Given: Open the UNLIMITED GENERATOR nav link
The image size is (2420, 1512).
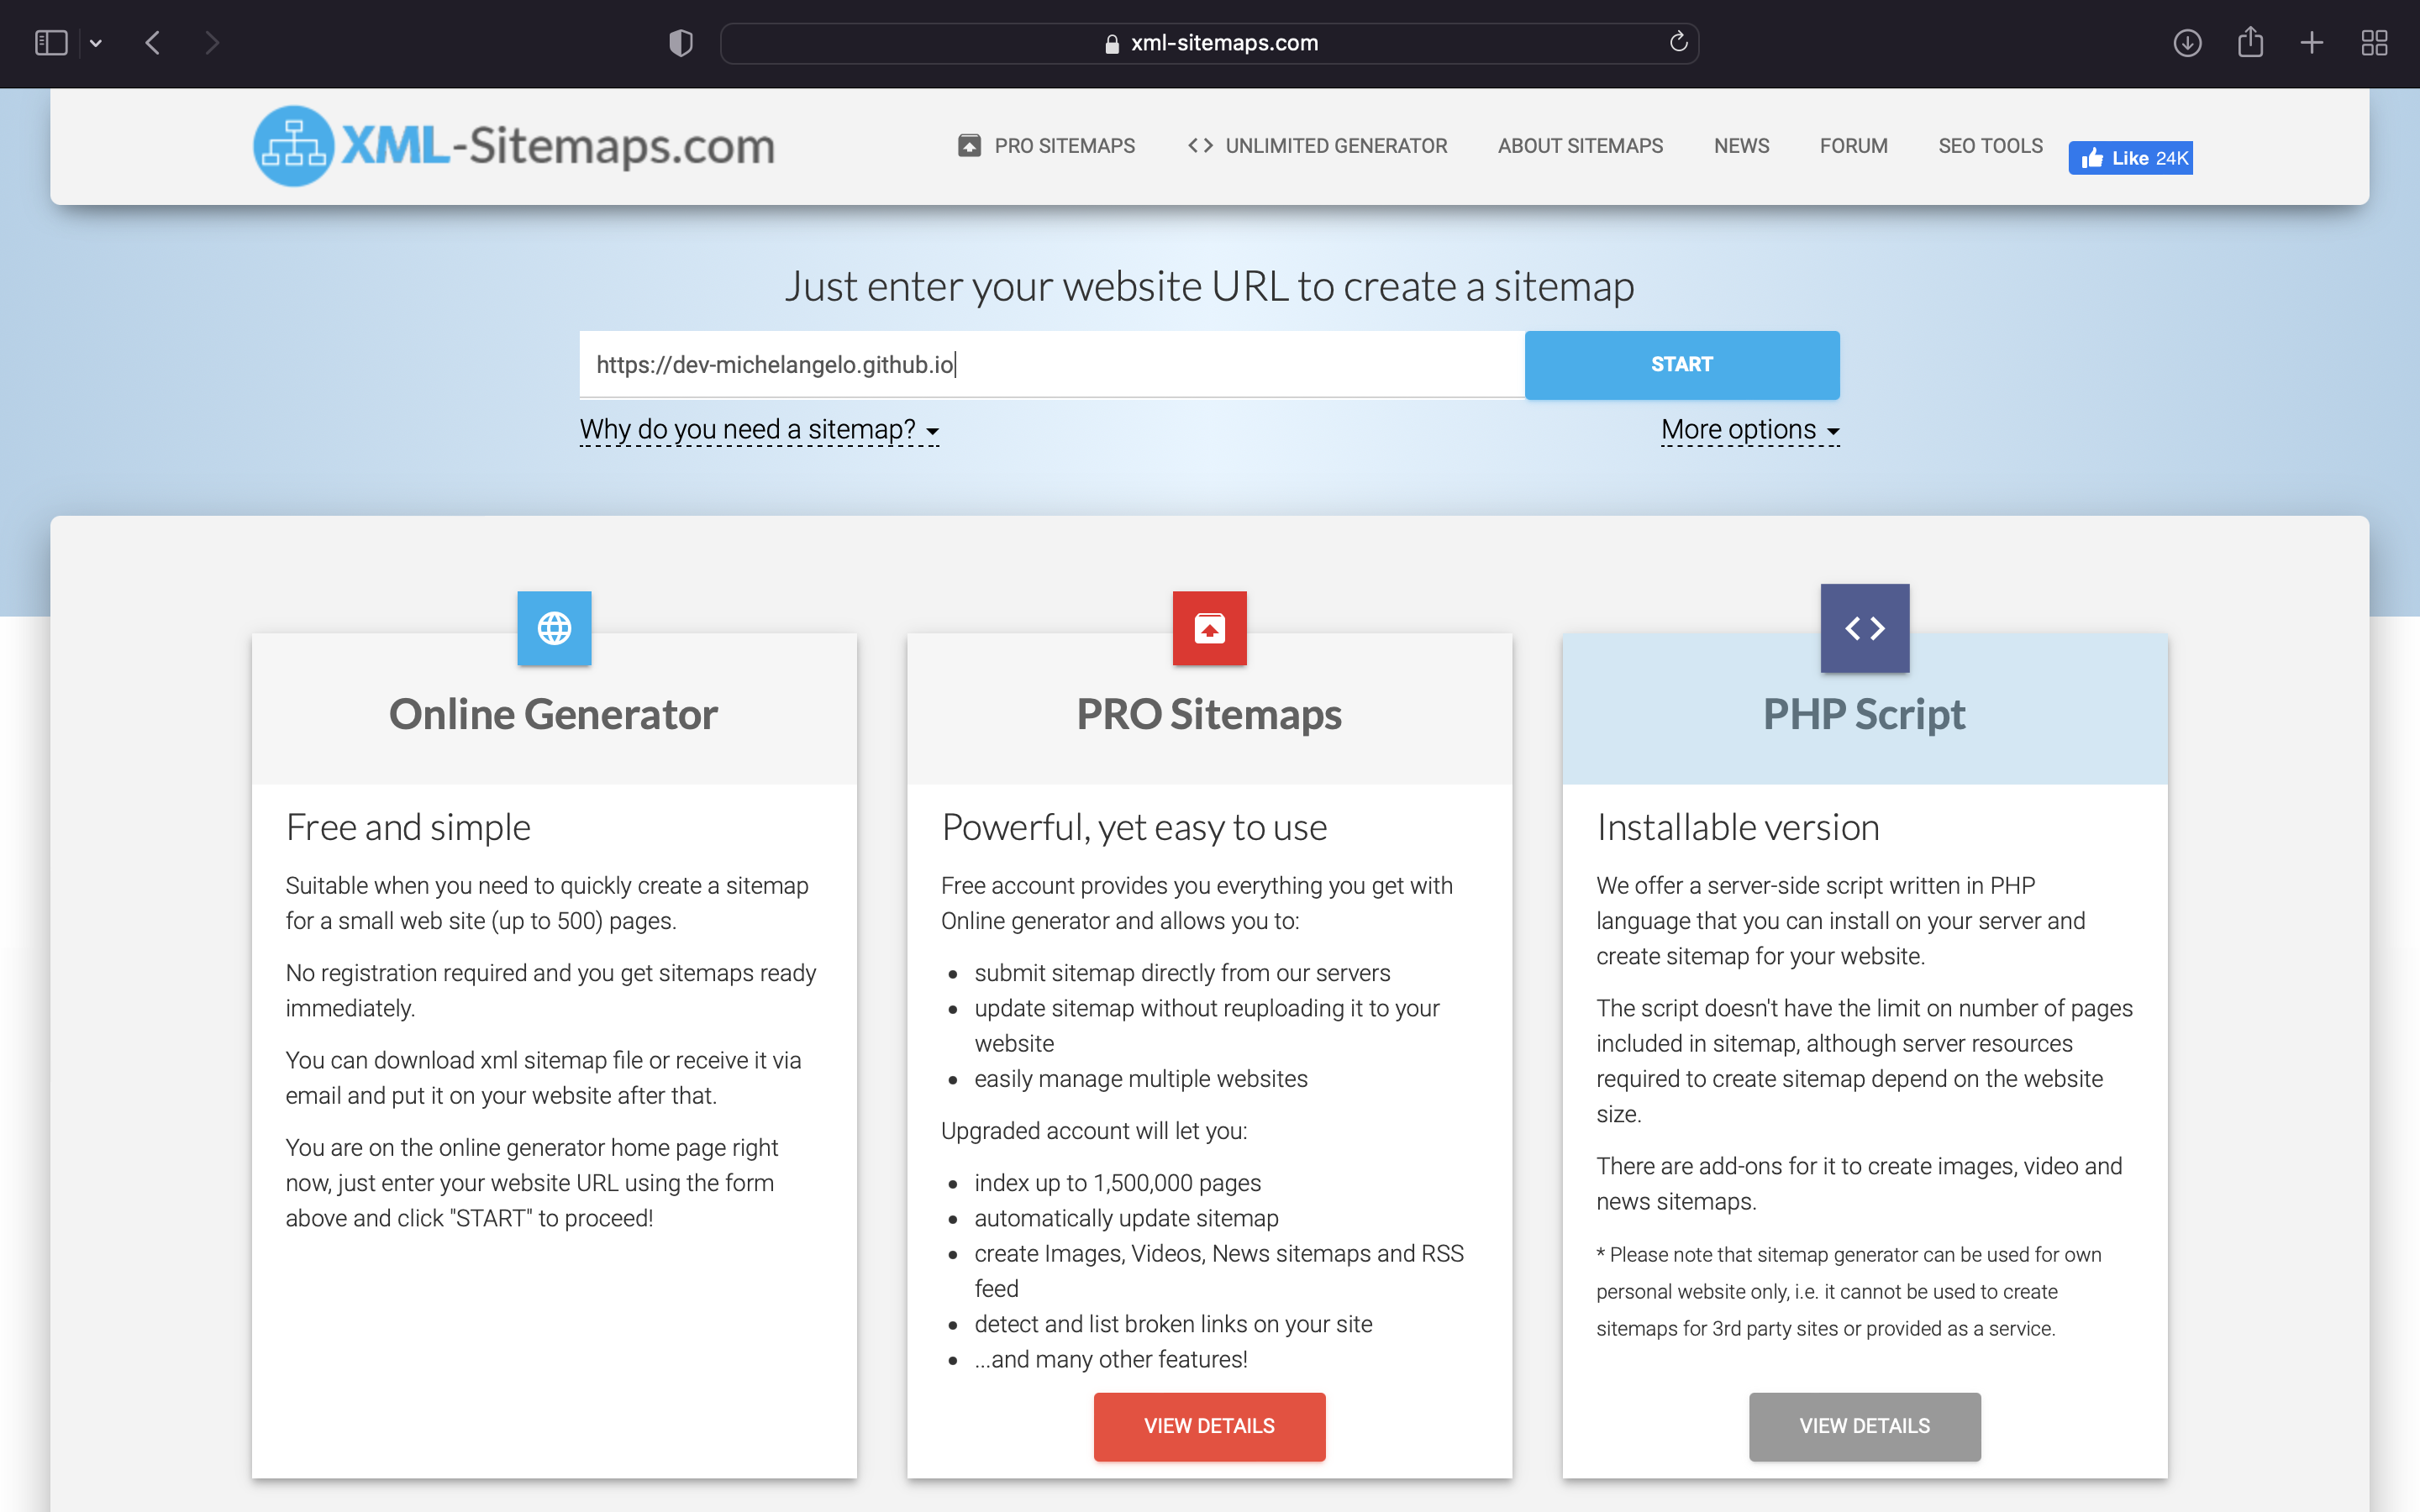Looking at the screenshot, I should (x=1317, y=146).
